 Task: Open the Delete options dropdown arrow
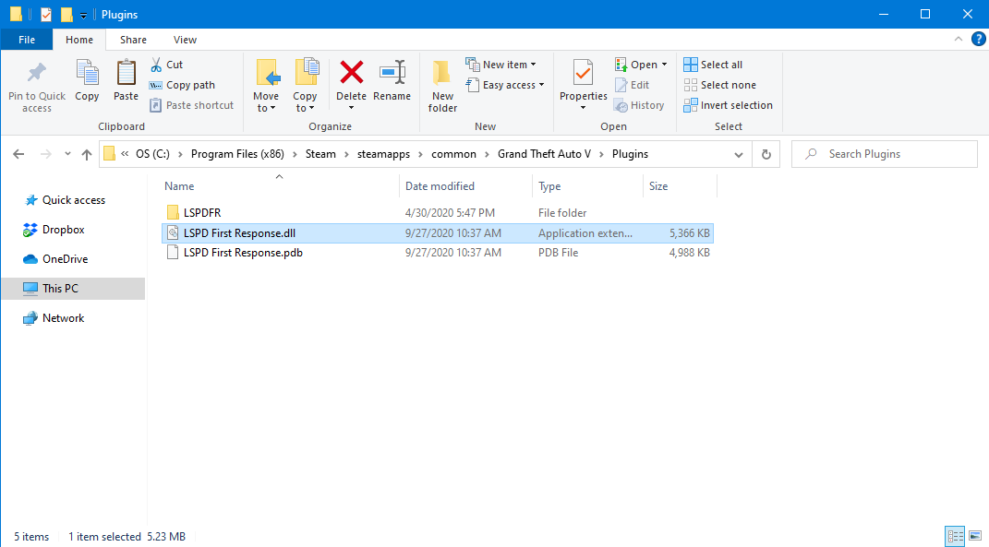click(x=351, y=108)
